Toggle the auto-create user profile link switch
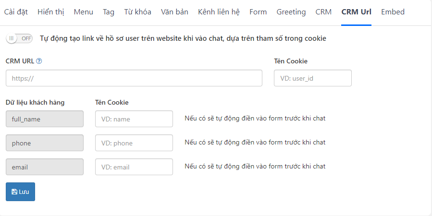 click(x=19, y=38)
